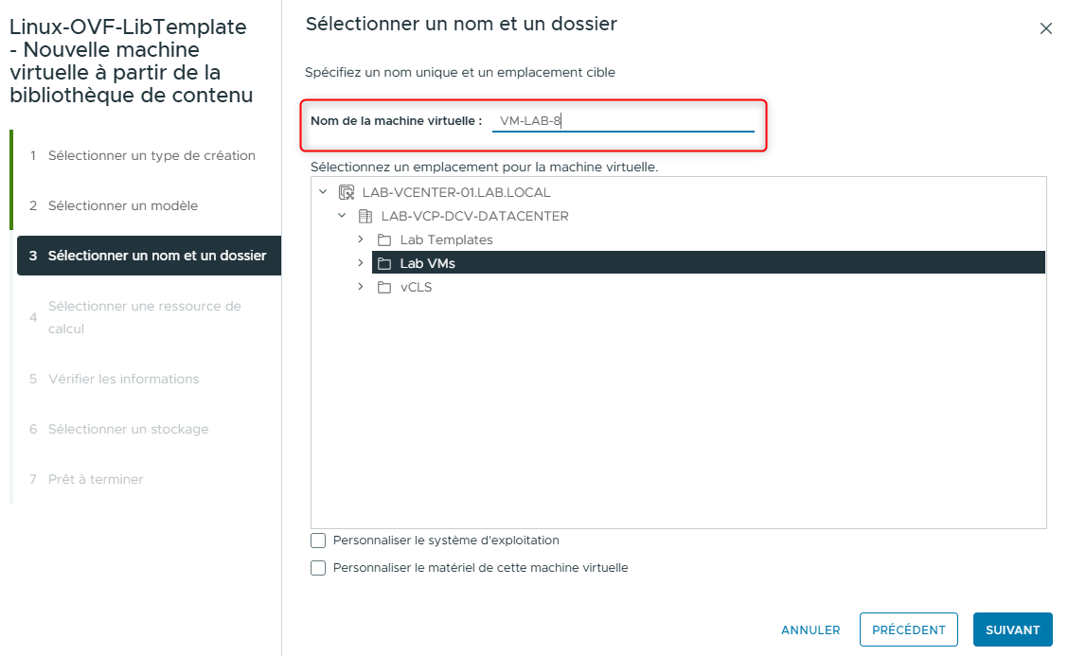Close the wizard with the X icon
This screenshot has height=656, width=1068.
(1046, 28)
